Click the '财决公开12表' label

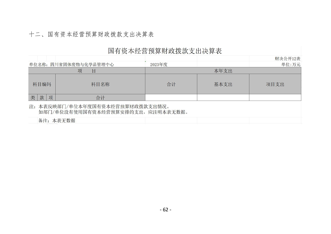[x=288, y=58]
